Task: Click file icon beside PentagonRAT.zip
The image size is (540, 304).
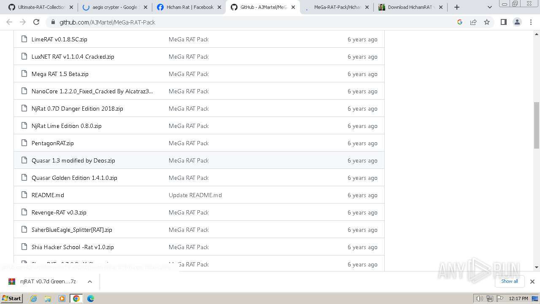Action: coord(24,143)
